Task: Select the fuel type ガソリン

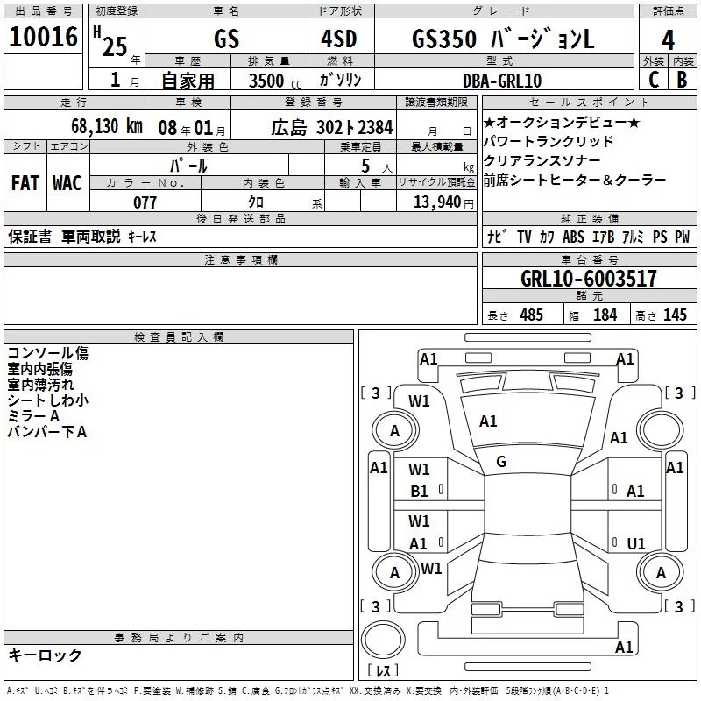Action: pyautogui.click(x=340, y=80)
